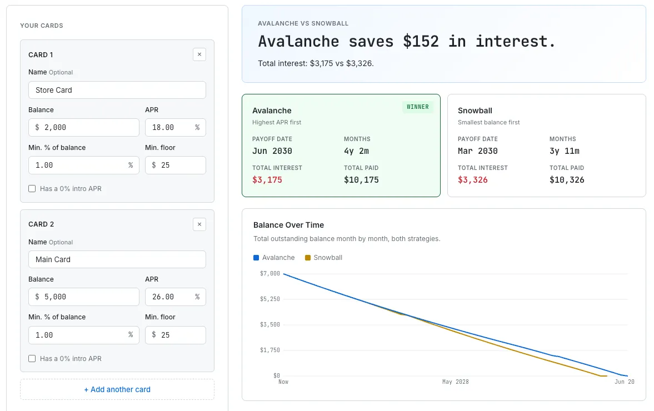
Task: Select the Snowball strategy card
Action: [x=546, y=145]
